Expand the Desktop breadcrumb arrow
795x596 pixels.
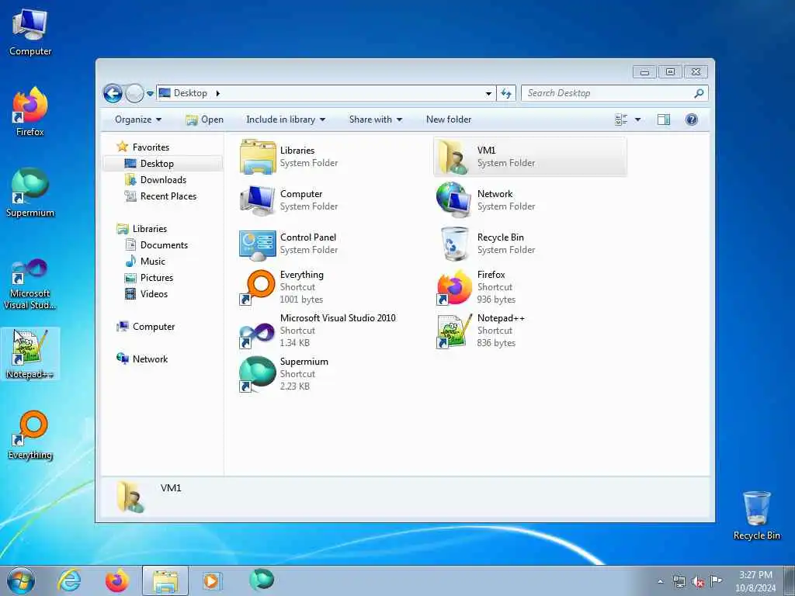(218, 93)
